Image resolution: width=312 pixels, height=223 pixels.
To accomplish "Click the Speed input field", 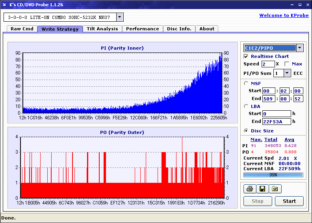I will pyautogui.click(x=268, y=64).
